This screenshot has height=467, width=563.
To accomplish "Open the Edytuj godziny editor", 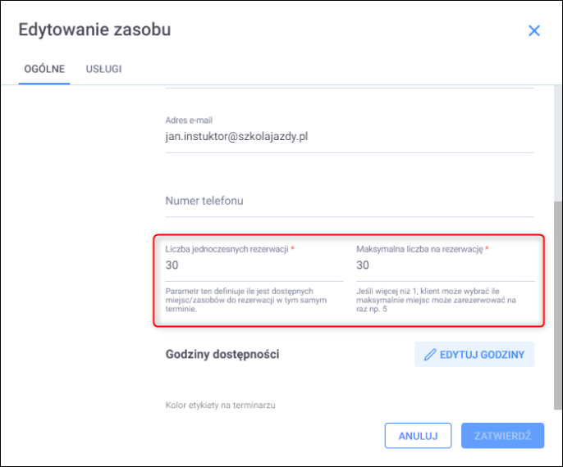I will click(x=474, y=355).
